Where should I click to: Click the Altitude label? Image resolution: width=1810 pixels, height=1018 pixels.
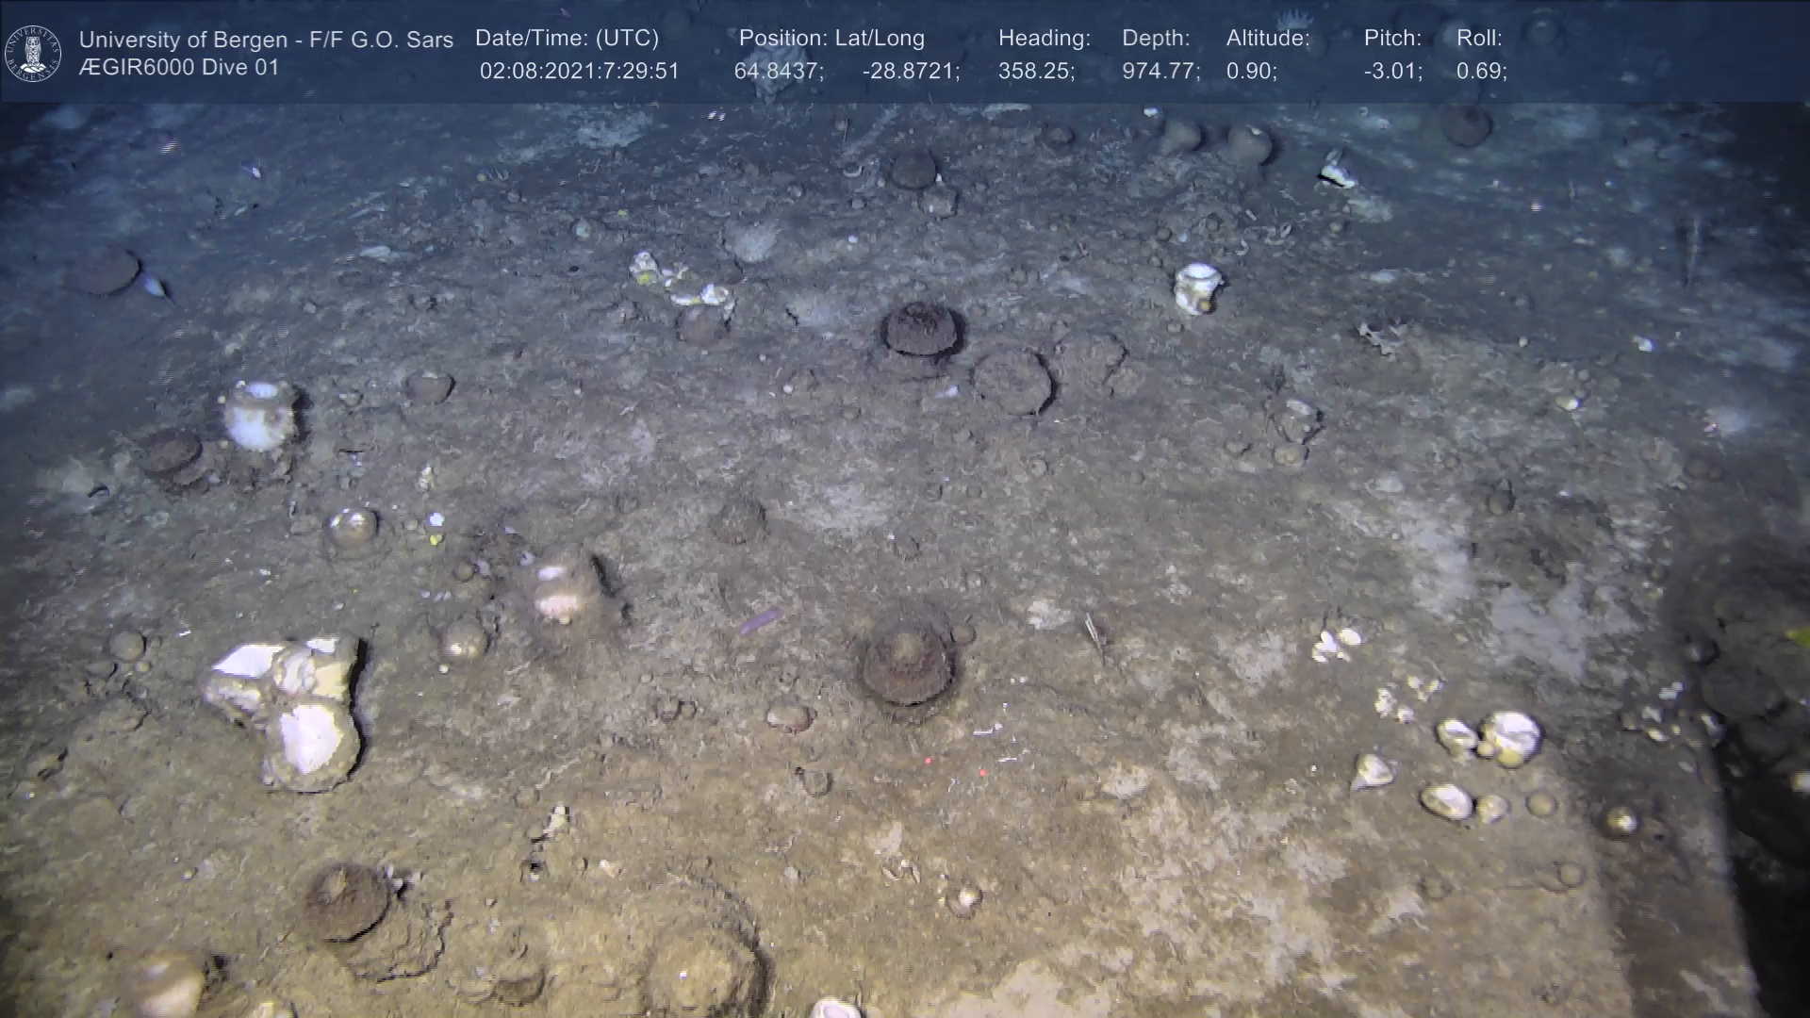(x=1268, y=39)
